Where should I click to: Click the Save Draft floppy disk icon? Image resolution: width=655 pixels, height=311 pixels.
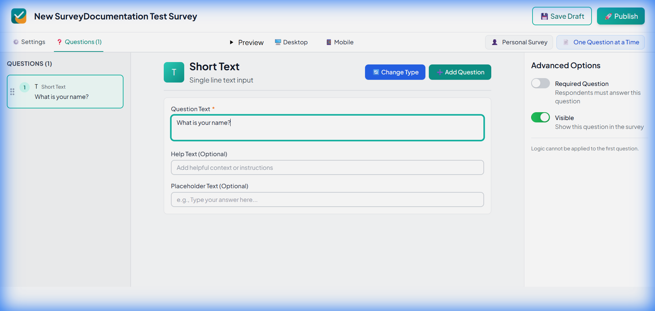coord(545,16)
